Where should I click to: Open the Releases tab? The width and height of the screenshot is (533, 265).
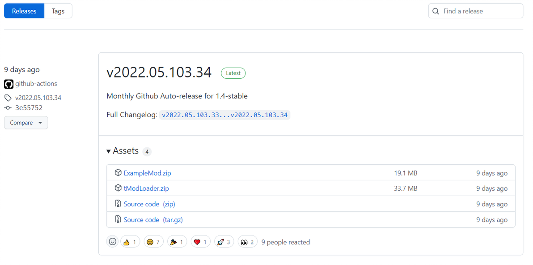[x=24, y=11]
